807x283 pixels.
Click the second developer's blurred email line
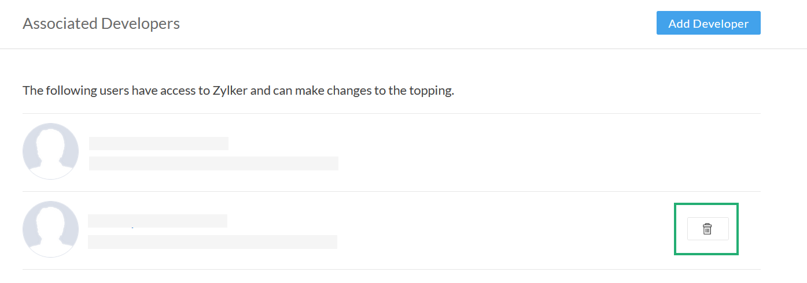tap(212, 241)
